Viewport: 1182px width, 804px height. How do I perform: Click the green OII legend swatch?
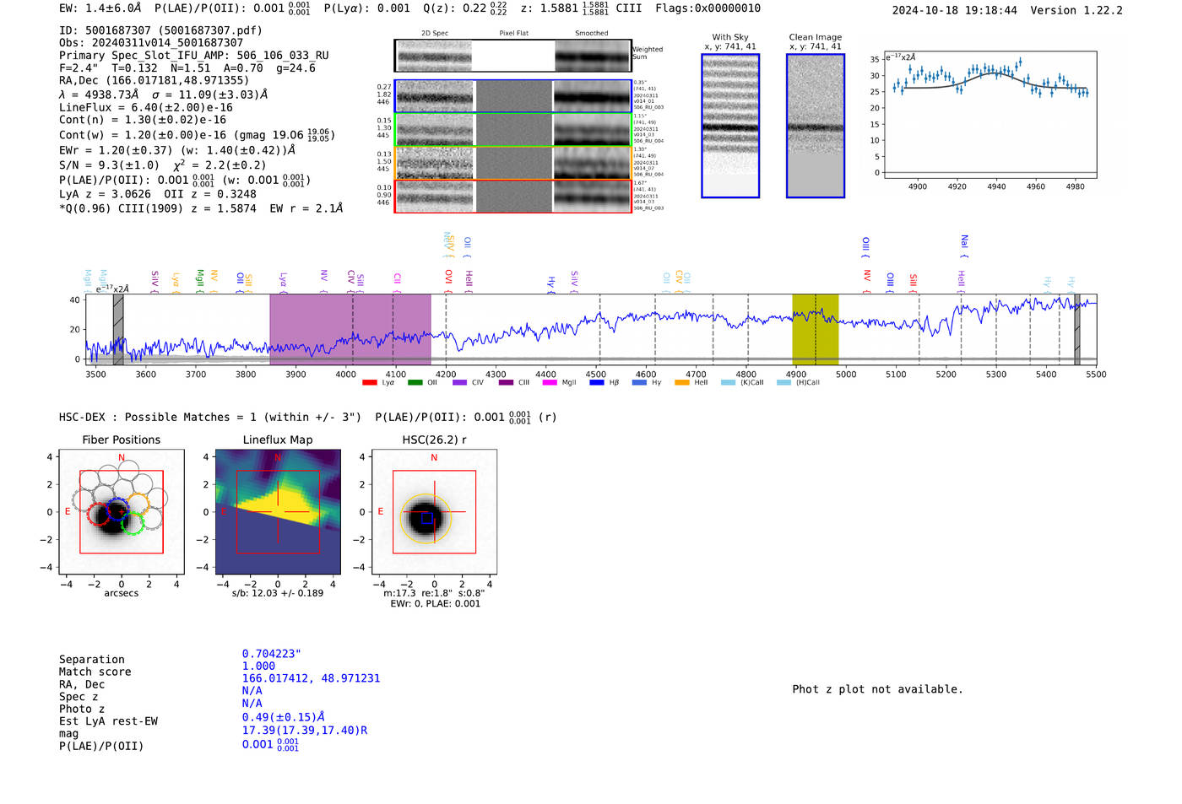(415, 382)
